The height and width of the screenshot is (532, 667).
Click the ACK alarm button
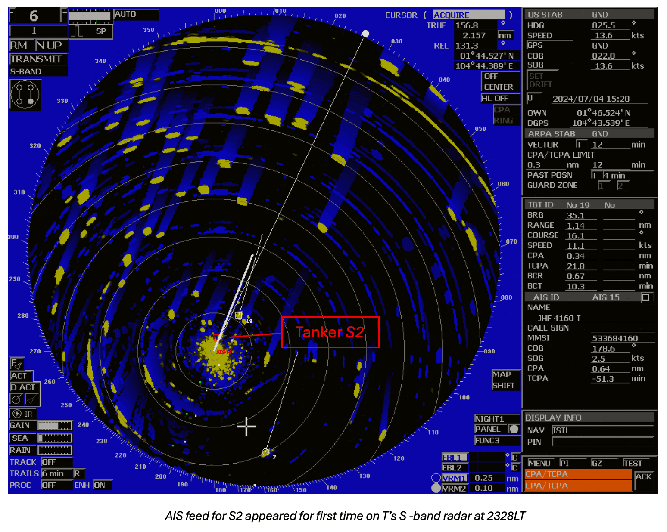643,477
